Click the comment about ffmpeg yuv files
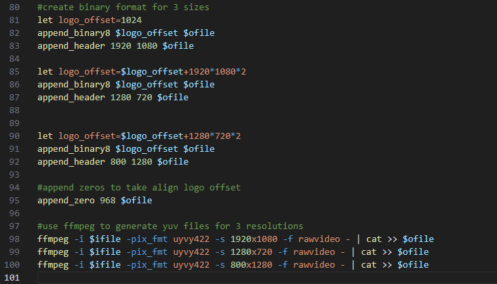 tap(170, 226)
